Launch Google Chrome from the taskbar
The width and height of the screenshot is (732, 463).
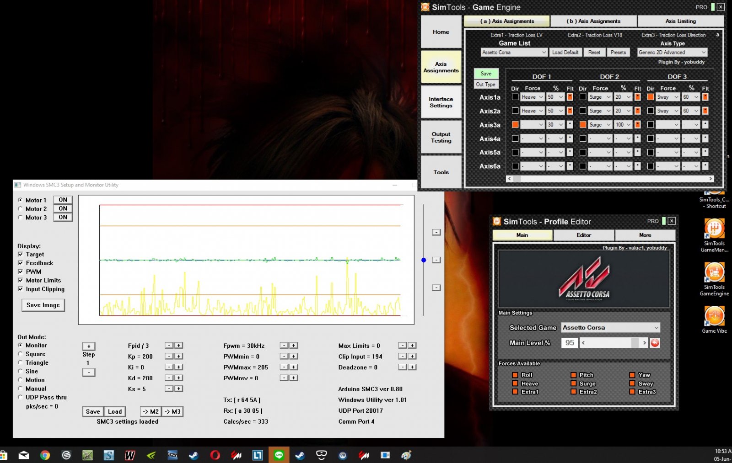click(45, 455)
